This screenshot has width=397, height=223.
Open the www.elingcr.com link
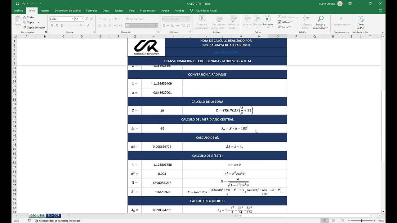click(226, 52)
